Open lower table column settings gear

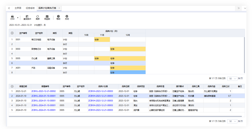point(12,86)
